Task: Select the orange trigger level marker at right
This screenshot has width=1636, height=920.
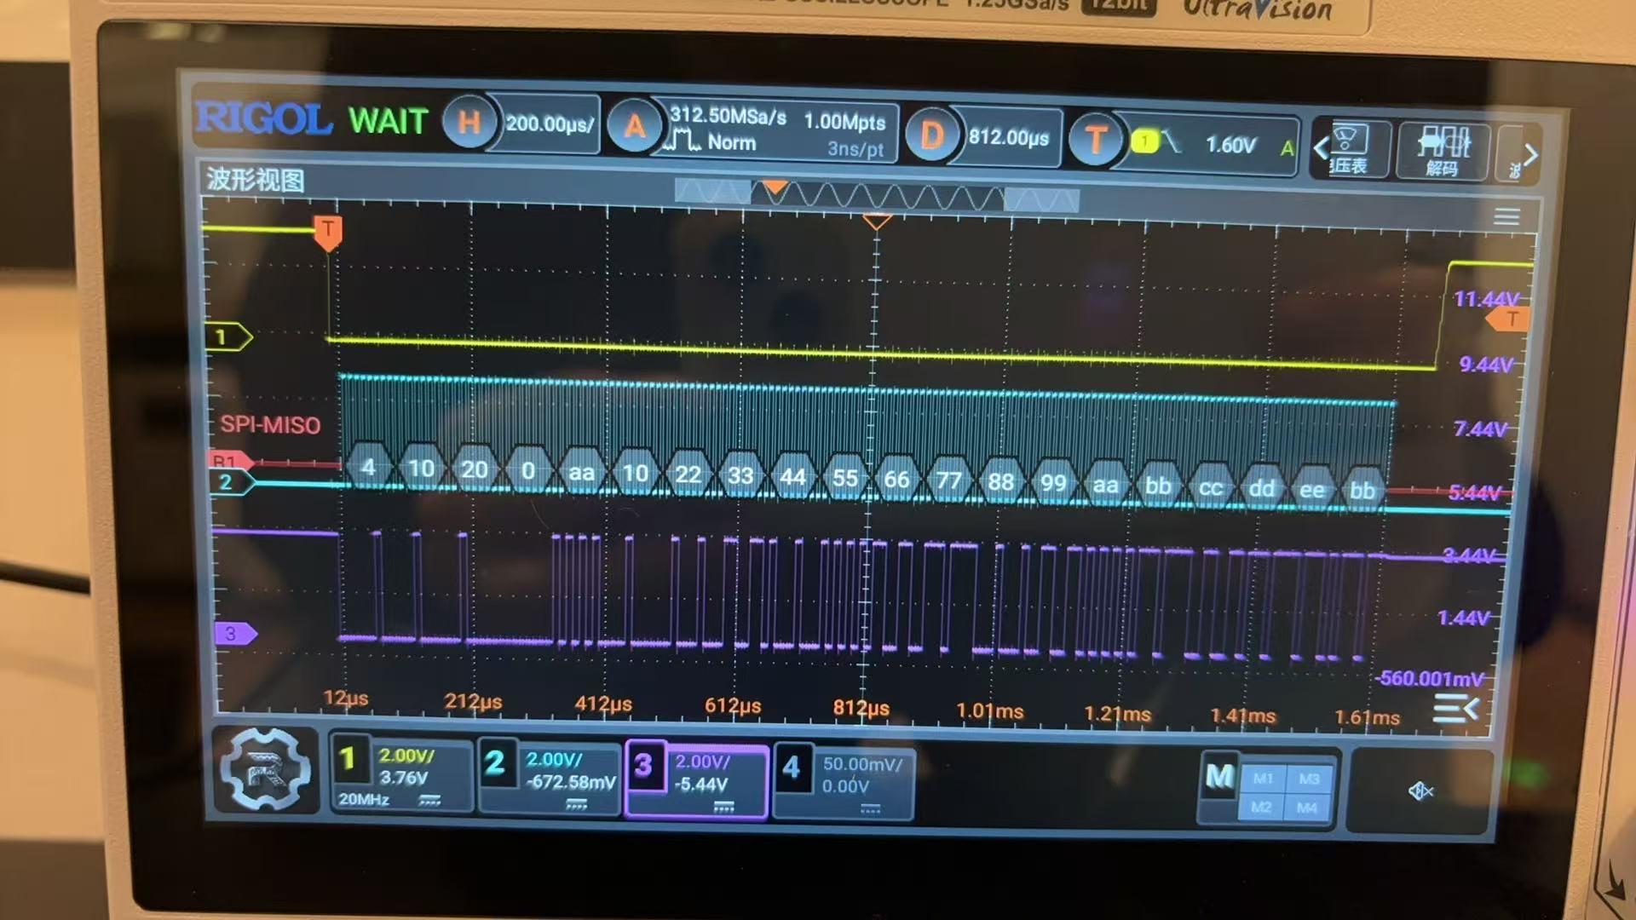Action: click(x=1510, y=319)
